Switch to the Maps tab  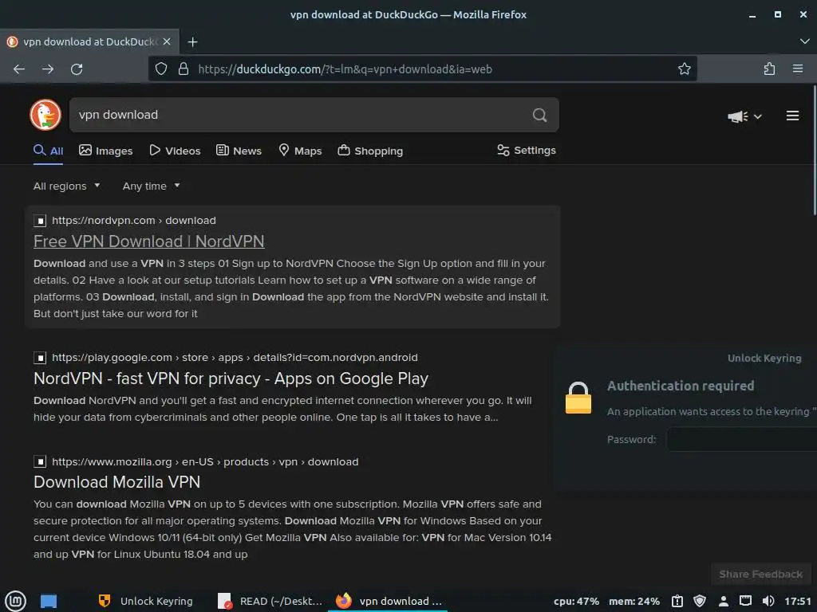300,151
